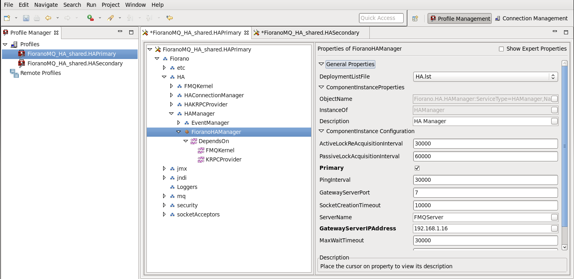Click the Run external tools icon
This screenshot has height=279, width=574.
[91, 18]
